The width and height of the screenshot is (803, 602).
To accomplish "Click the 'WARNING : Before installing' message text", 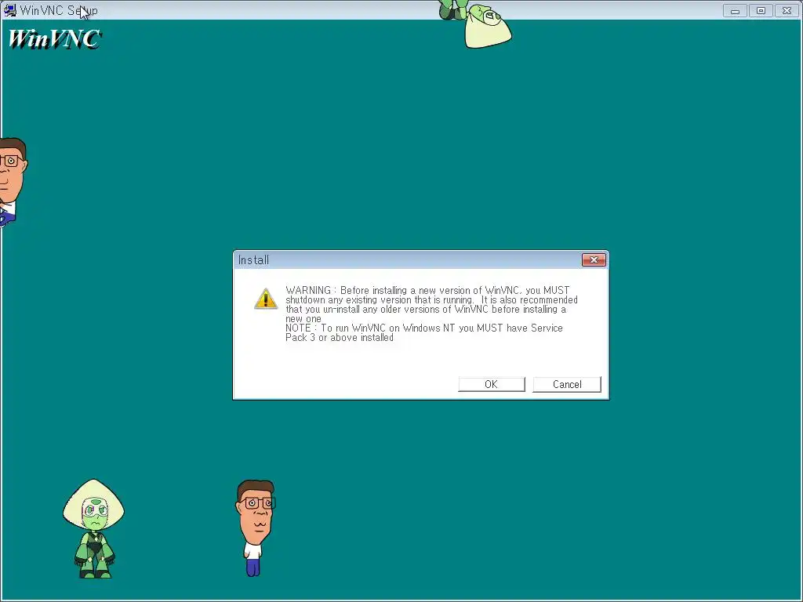I will click(431, 305).
